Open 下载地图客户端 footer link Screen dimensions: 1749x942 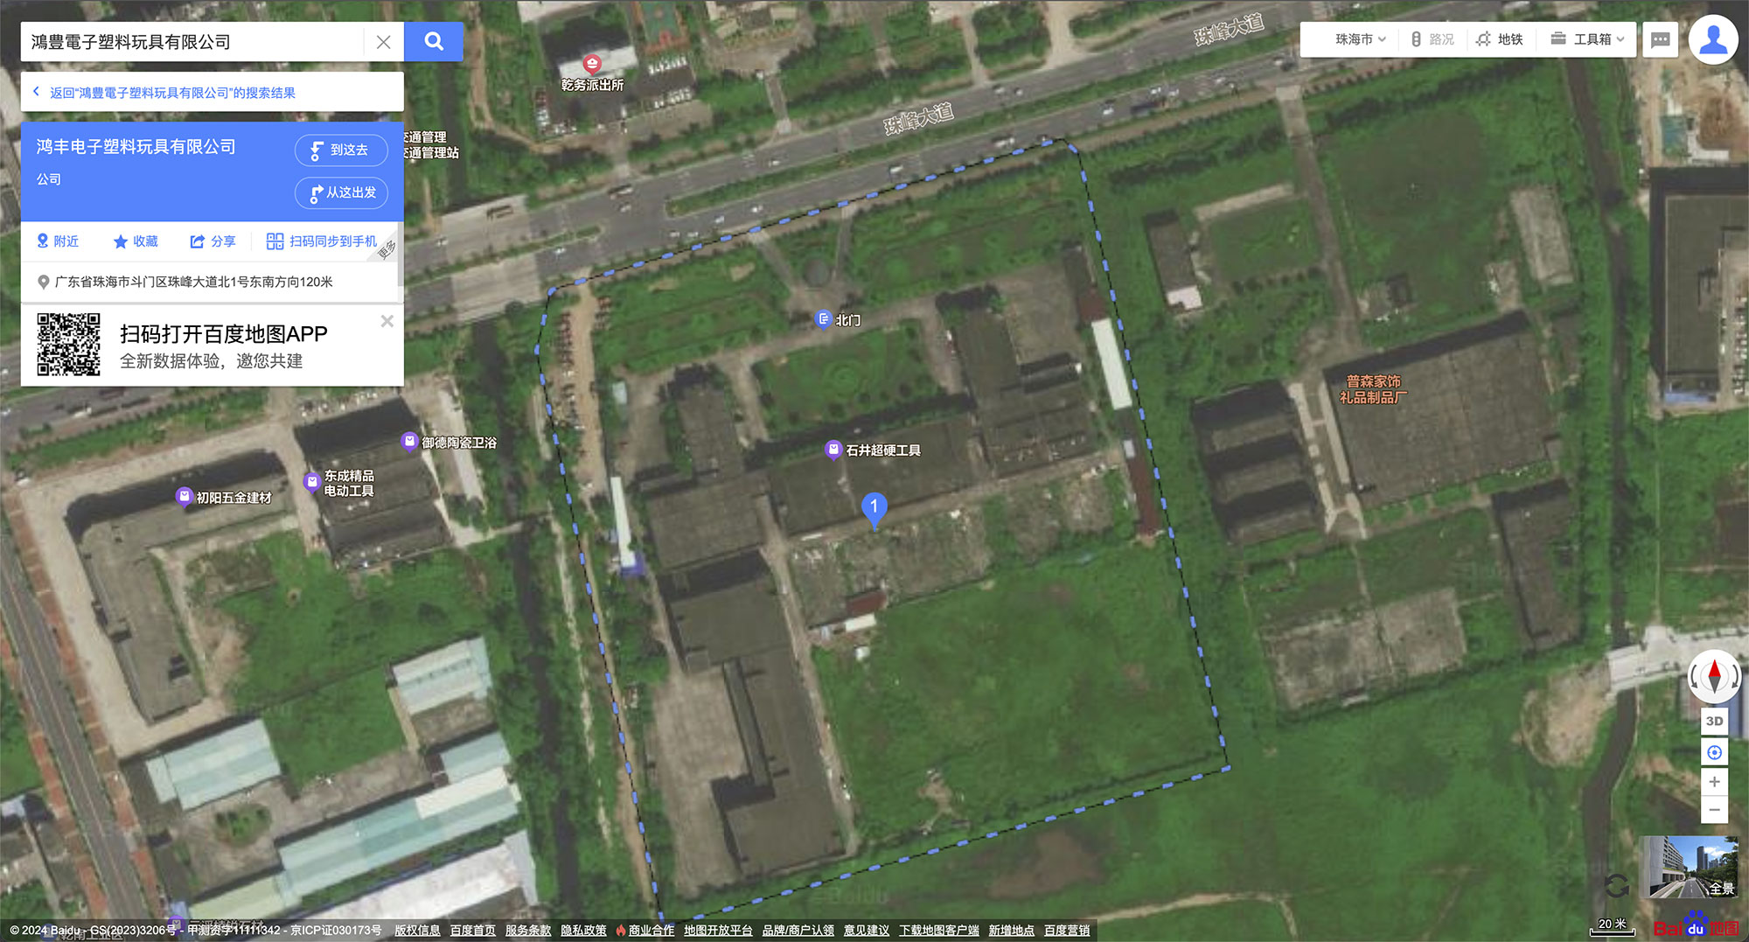(x=939, y=930)
